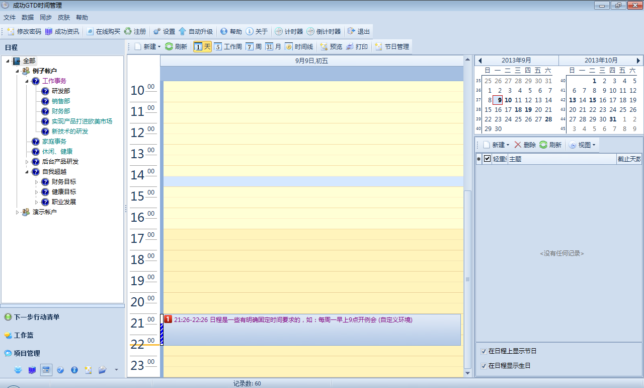The image size is (644, 388).
Task: Click blue books icon in bottom-left strip
Action: (x=32, y=370)
